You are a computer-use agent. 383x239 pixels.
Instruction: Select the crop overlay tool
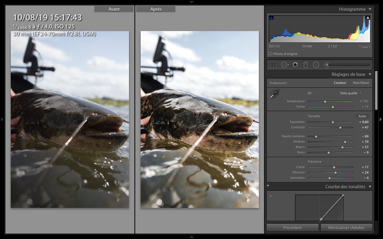(x=273, y=65)
